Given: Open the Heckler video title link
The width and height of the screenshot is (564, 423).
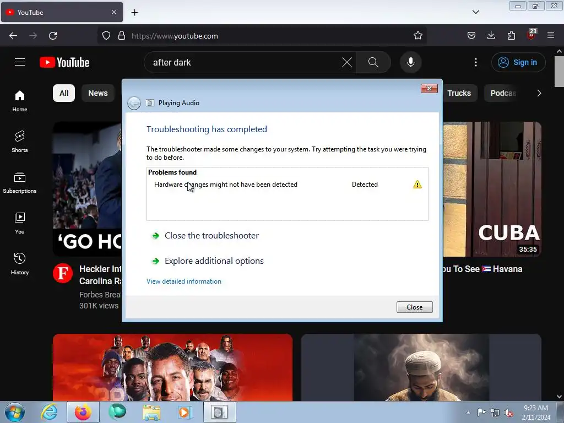Looking at the screenshot, I should point(100,275).
